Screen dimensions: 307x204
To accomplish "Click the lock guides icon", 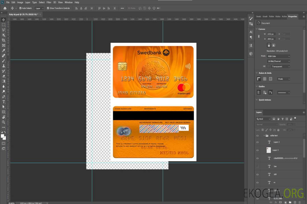I will [265, 93].
